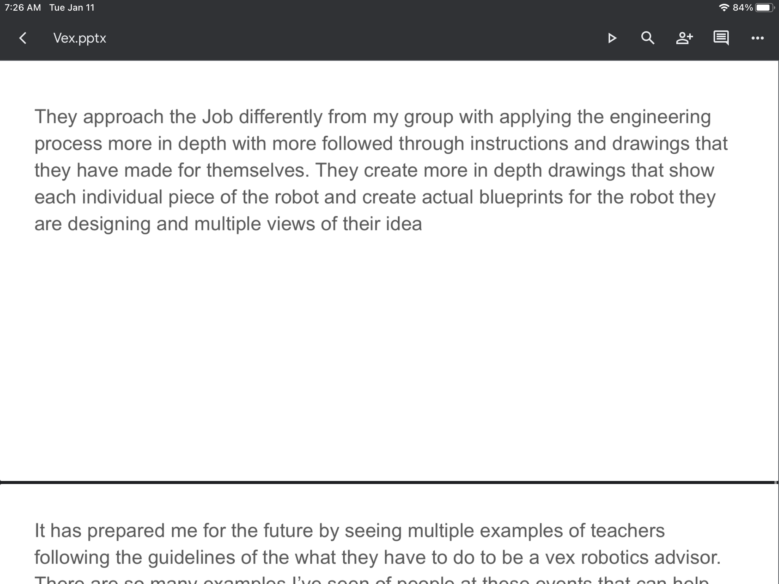779x584 pixels.
Task: Open the comments panel icon
Action: point(721,38)
